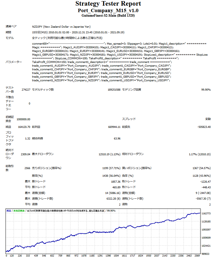This screenshot has height=260, width=218.
Task: Select relative drawdown 1.17% (12010.15)
Action: pos(200,154)
